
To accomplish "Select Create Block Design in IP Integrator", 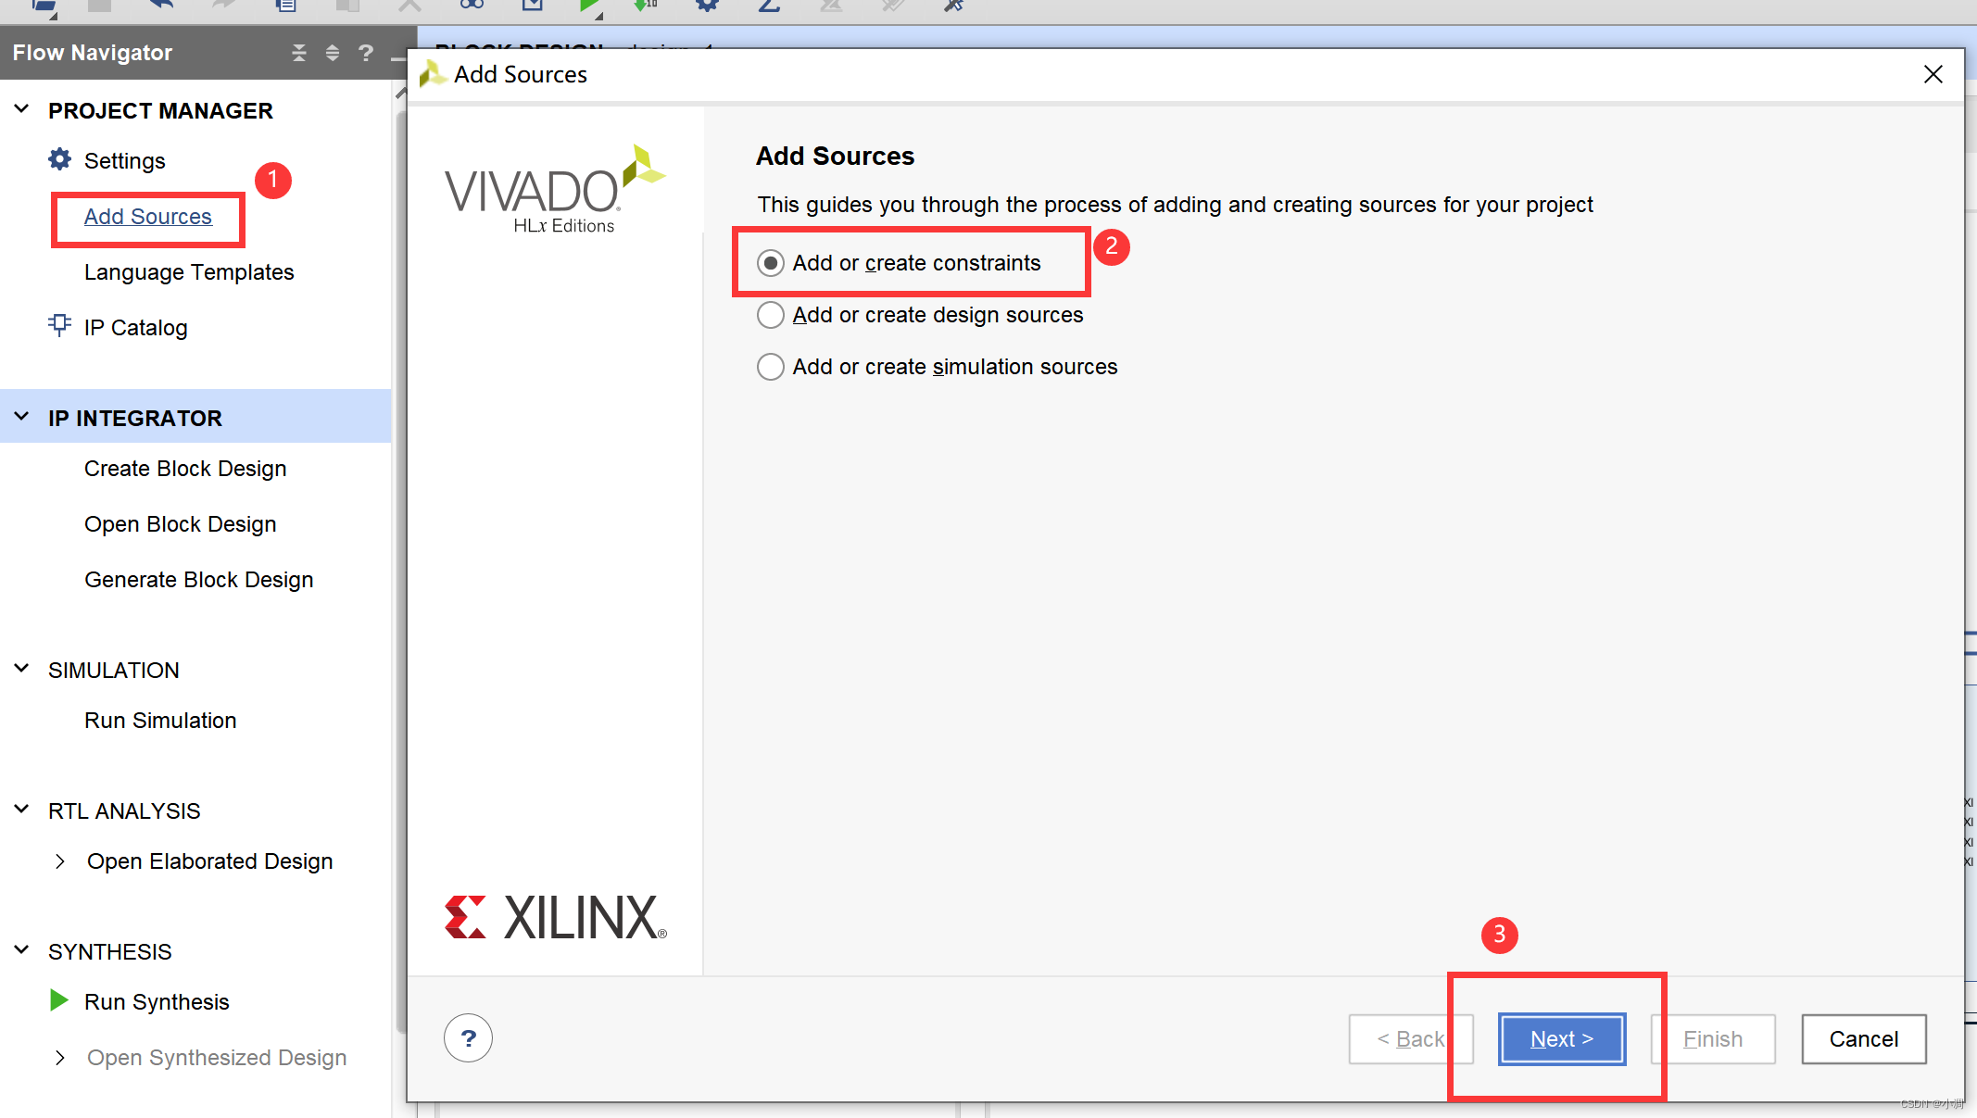I will (x=184, y=468).
